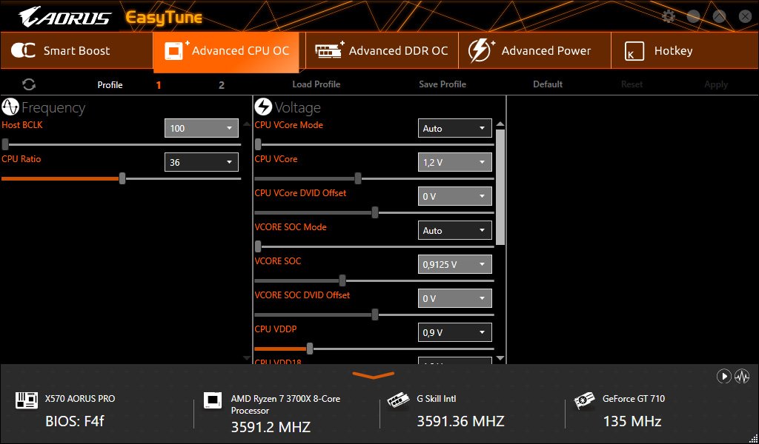Screen dimensions: 759x444
Task: Click the play button in info bar
Action: 723,376
